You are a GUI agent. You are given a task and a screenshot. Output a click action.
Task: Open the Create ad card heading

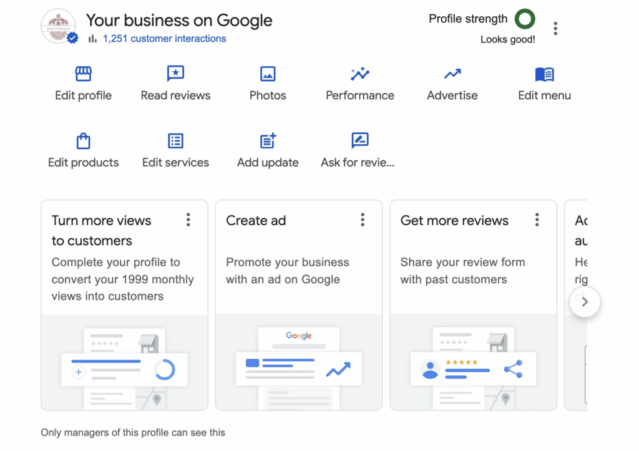(x=256, y=220)
